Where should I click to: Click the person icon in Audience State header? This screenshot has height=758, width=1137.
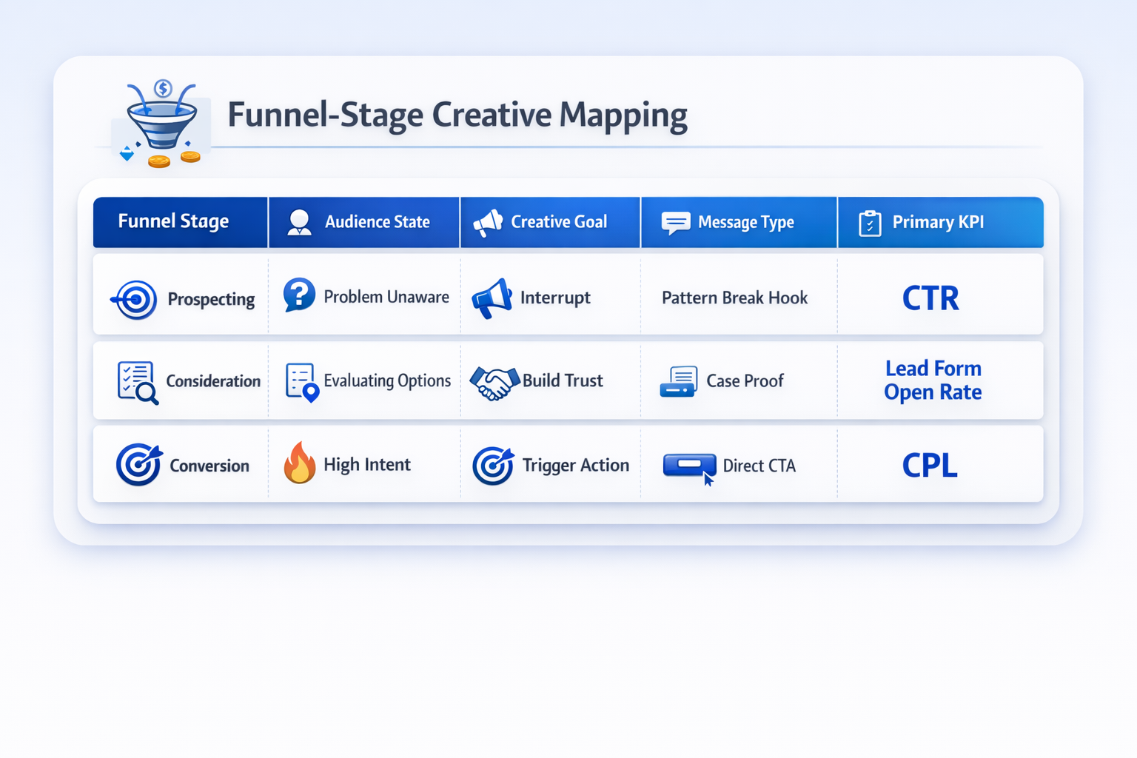click(x=301, y=221)
